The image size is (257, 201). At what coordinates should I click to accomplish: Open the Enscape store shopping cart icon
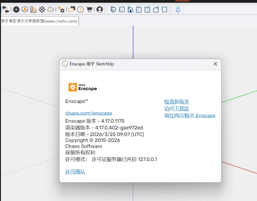coord(89,9)
